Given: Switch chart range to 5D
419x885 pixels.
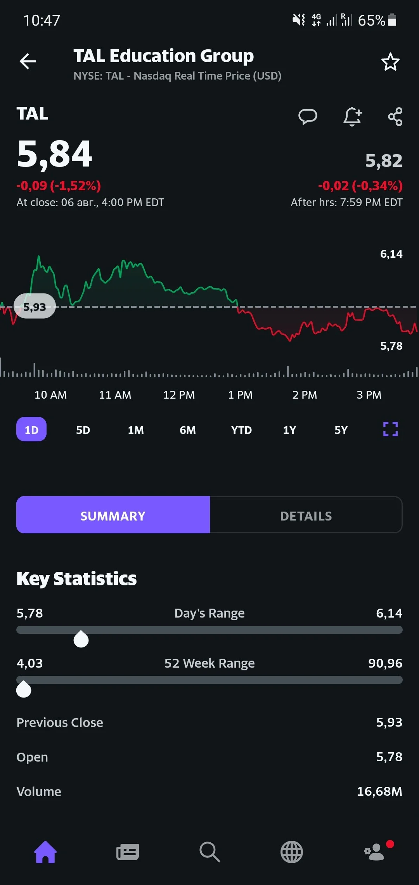Looking at the screenshot, I should (x=83, y=430).
